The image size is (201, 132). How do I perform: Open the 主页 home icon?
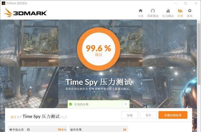click(x=140, y=11)
